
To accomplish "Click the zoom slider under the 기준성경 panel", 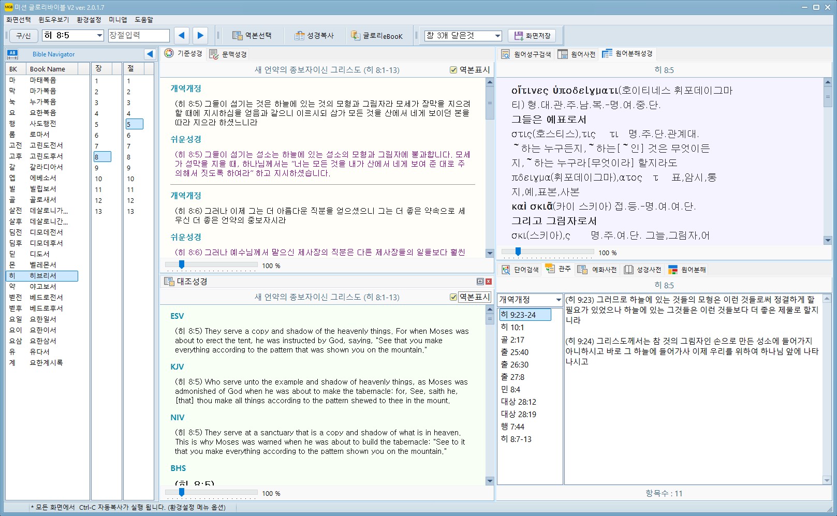I will click(182, 264).
